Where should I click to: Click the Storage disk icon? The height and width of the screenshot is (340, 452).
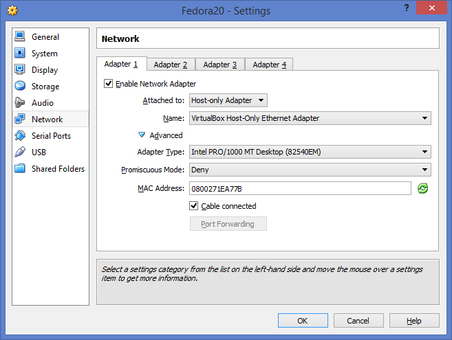tap(20, 86)
